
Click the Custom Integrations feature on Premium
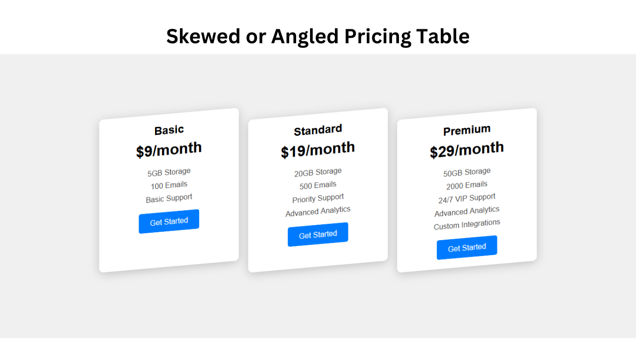[467, 224]
